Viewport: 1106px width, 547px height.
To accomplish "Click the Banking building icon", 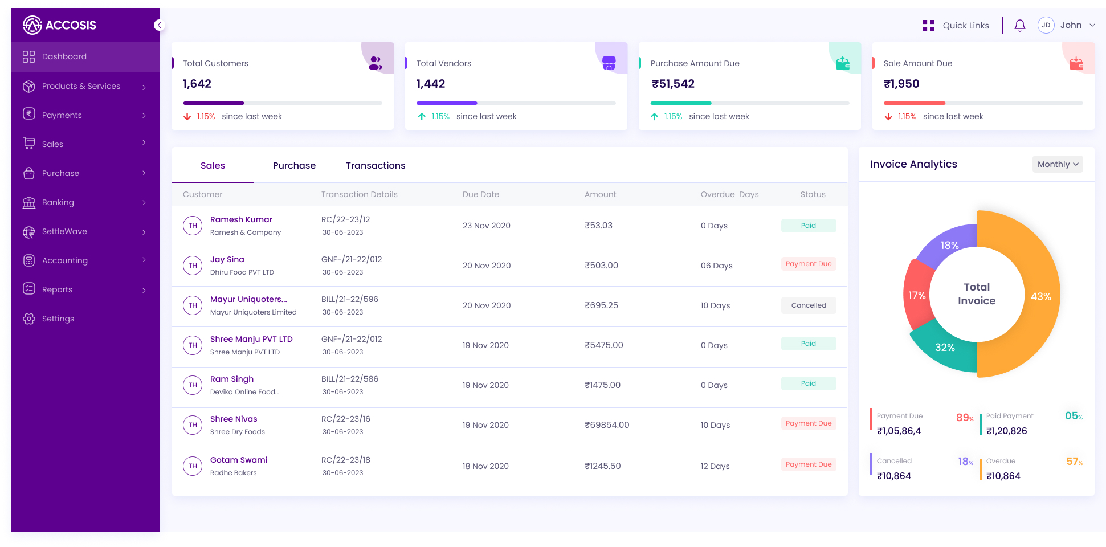I will [x=29, y=202].
